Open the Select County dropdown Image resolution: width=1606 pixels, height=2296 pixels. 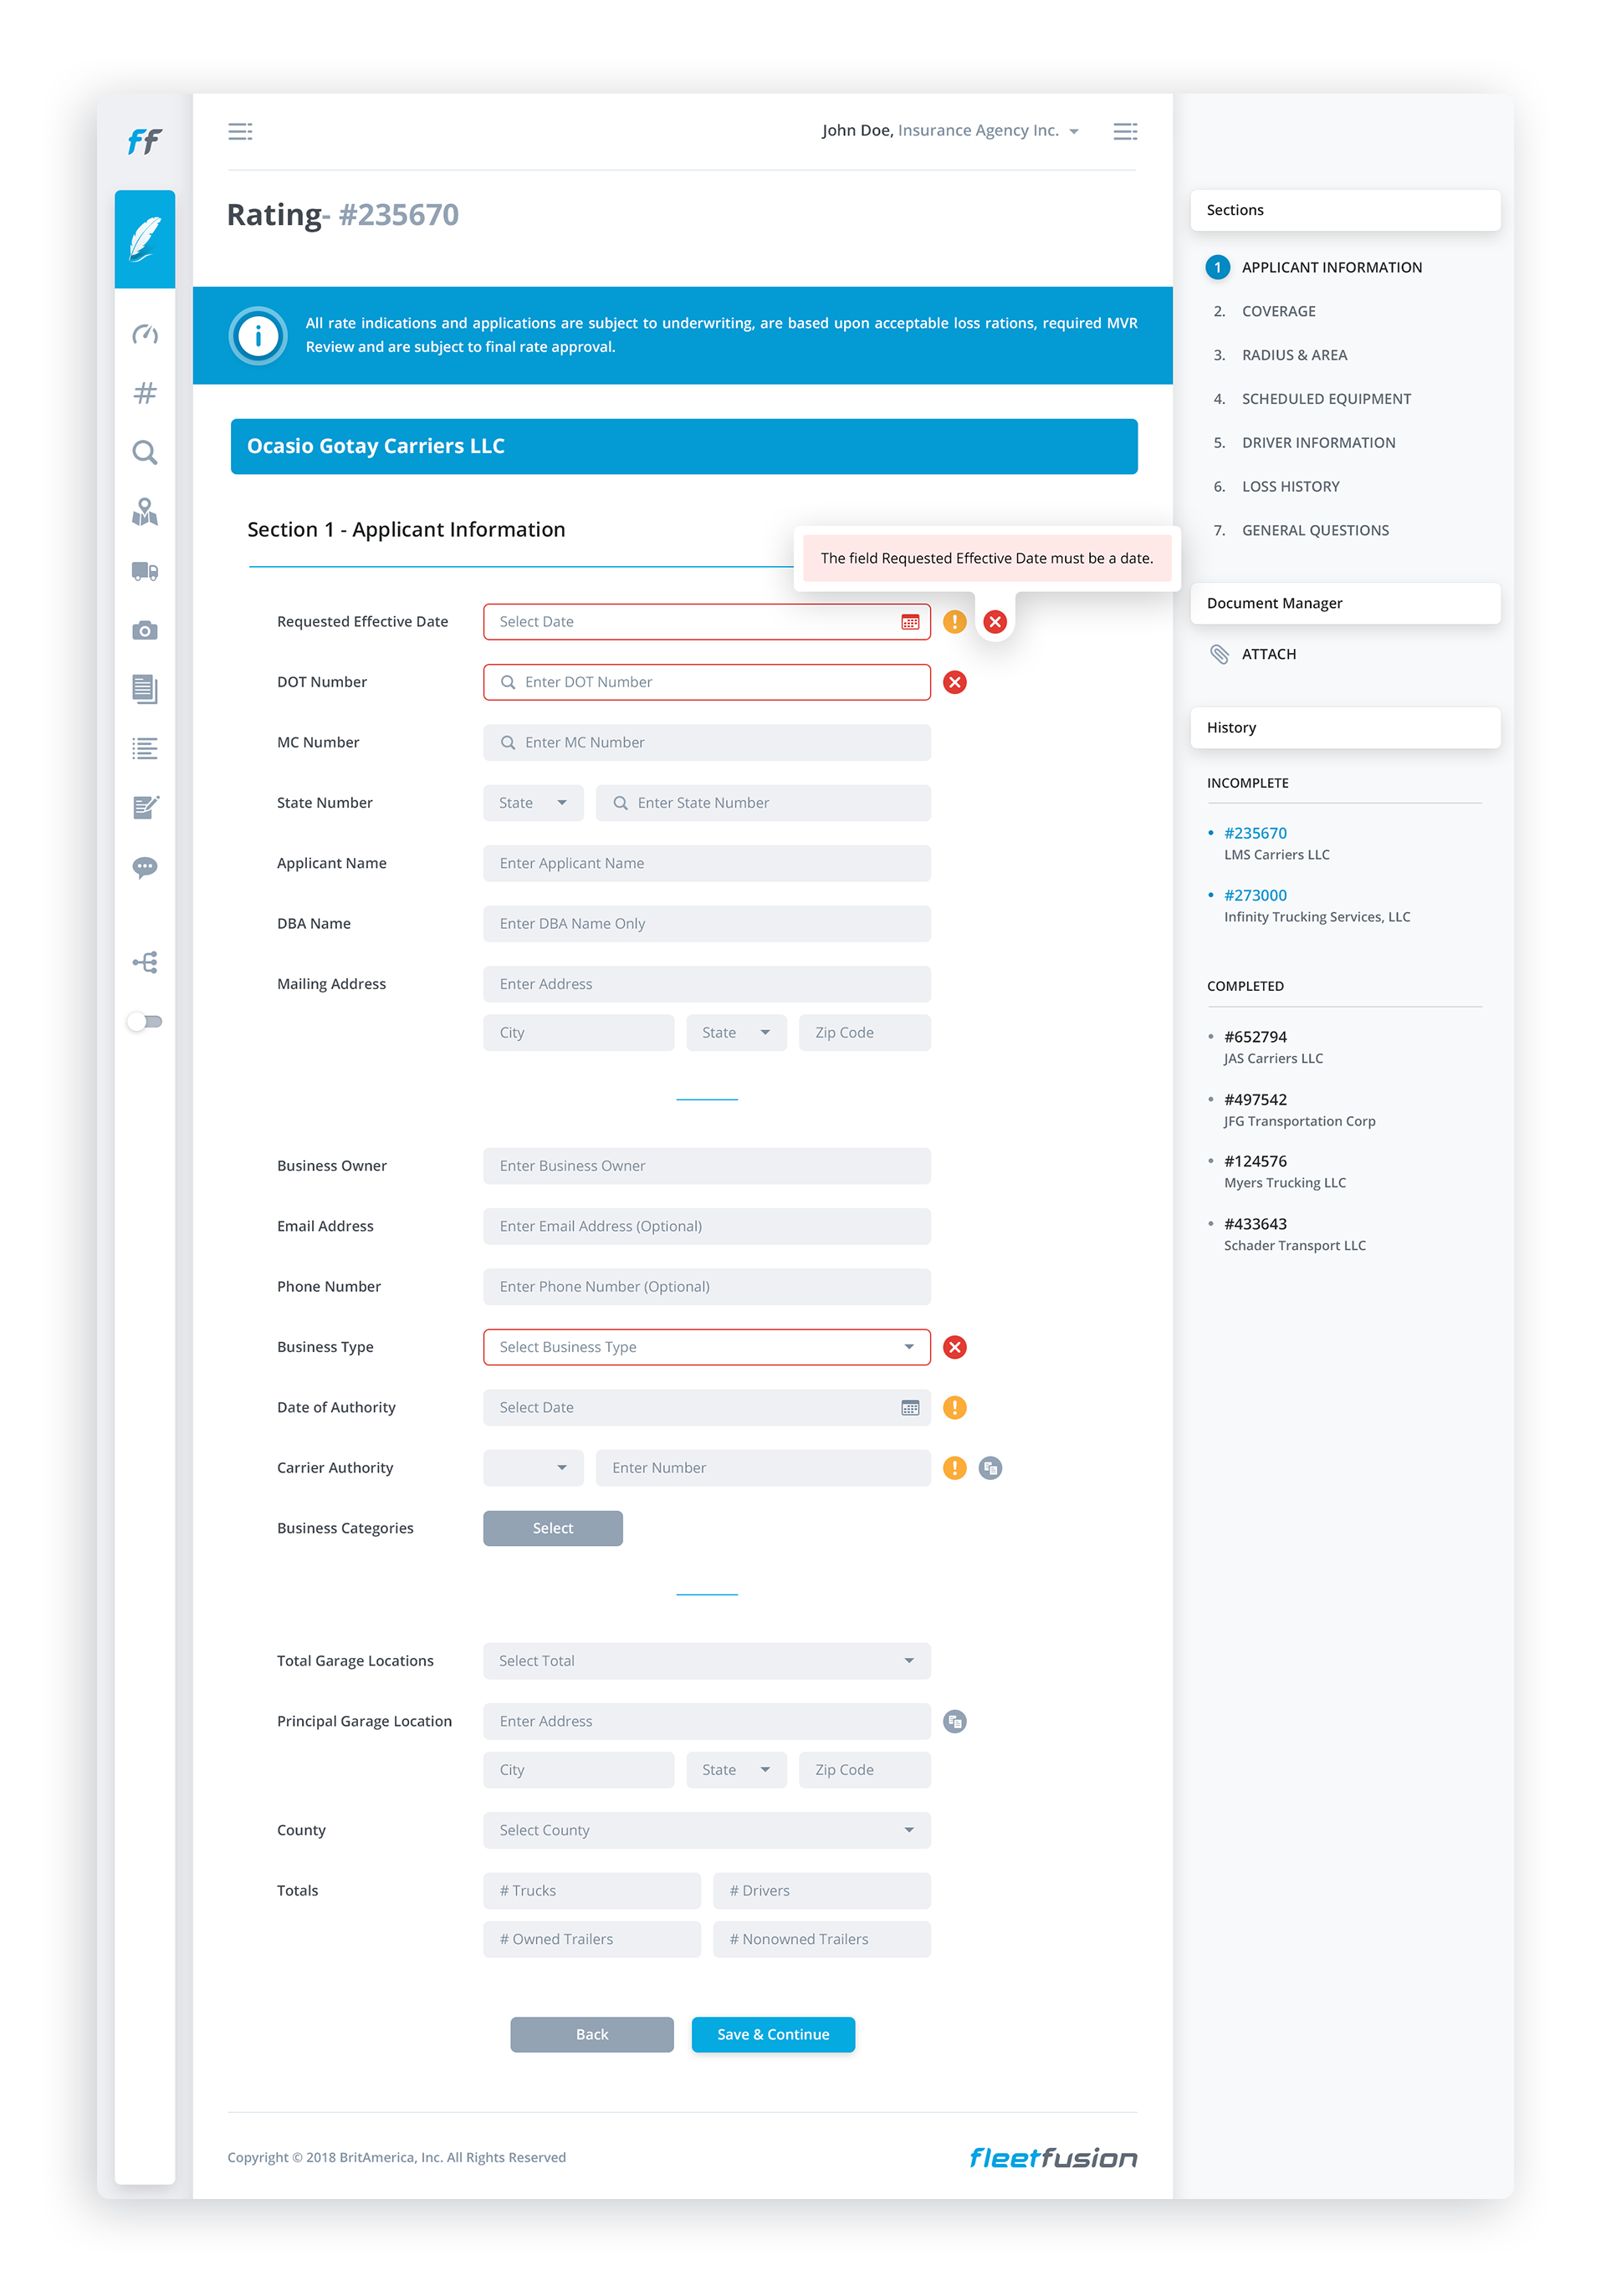tap(707, 1830)
